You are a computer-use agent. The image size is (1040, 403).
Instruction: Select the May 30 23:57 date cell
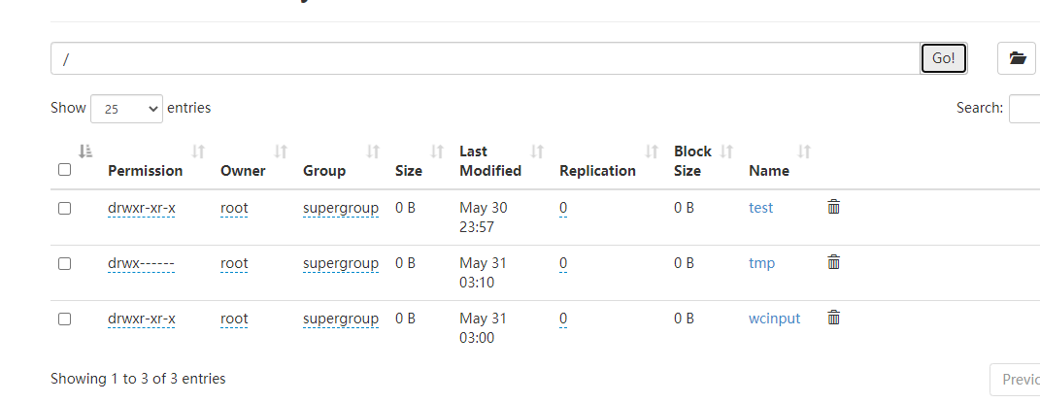tap(484, 218)
